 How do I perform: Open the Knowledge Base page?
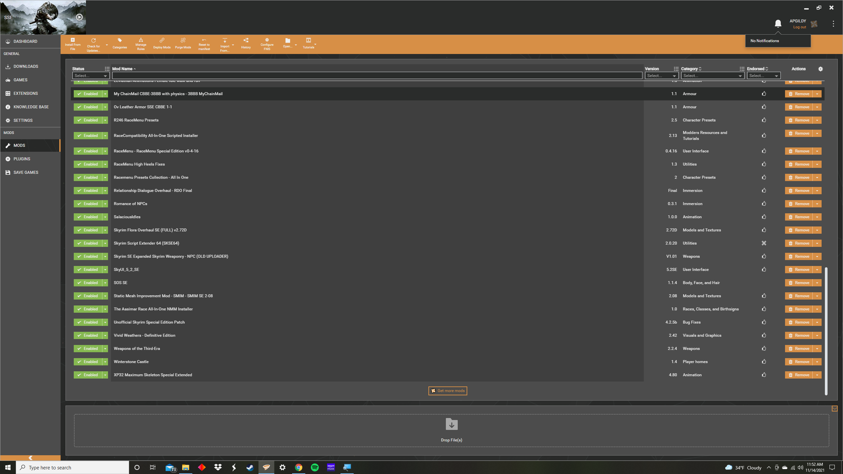30,107
